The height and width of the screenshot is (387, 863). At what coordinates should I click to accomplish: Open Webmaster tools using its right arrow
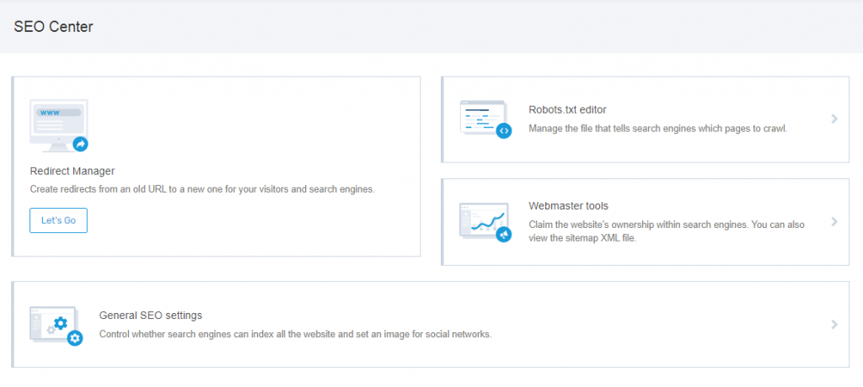pos(834,222)
